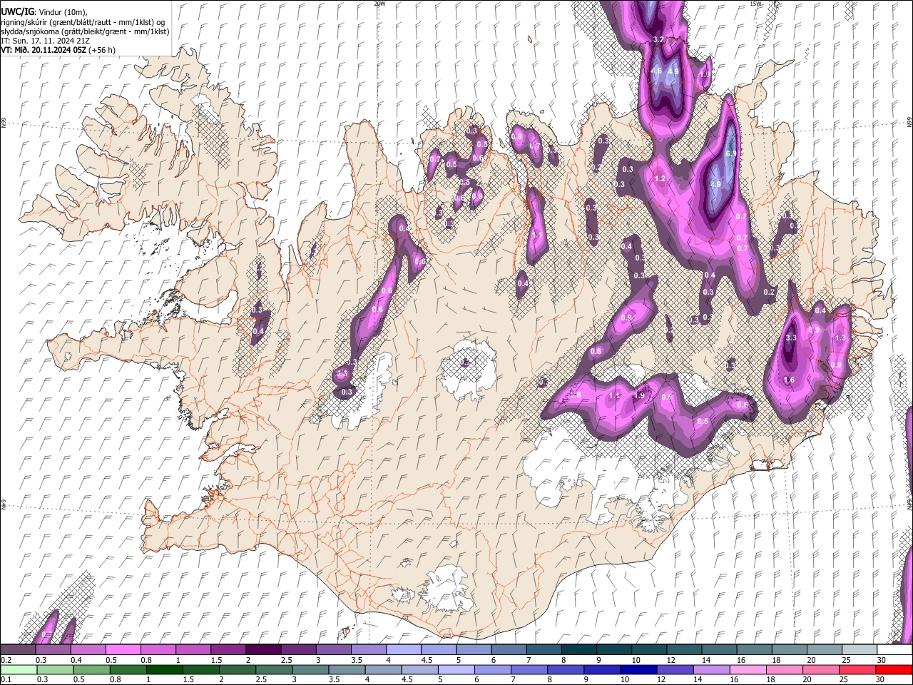Click the deep blue swatch between 10 and 12 in the lower legend
The width and height of the screenshot is (913, 685).
click(638, 670)
